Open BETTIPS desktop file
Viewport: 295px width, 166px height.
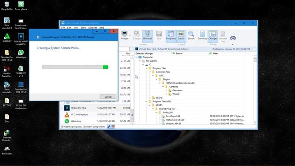pyautogui.click(x=7, y=102)
